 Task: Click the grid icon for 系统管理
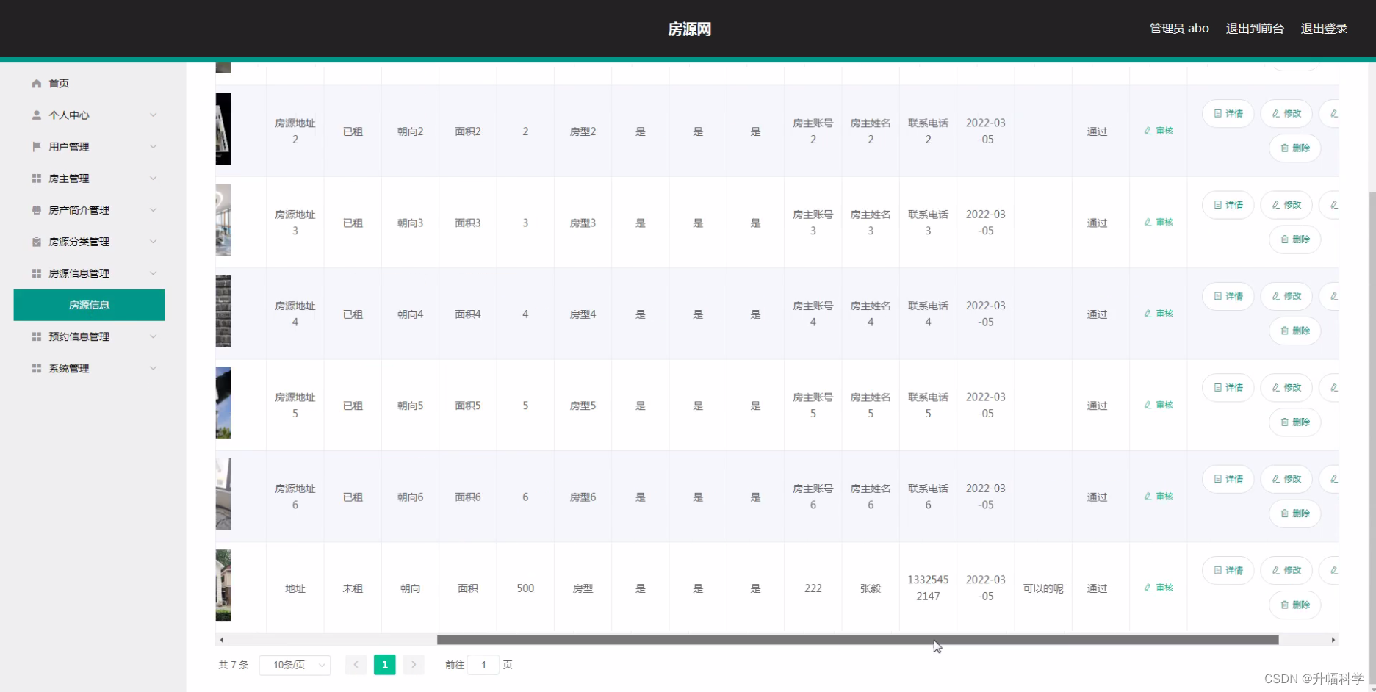click(x=37, y=368)
